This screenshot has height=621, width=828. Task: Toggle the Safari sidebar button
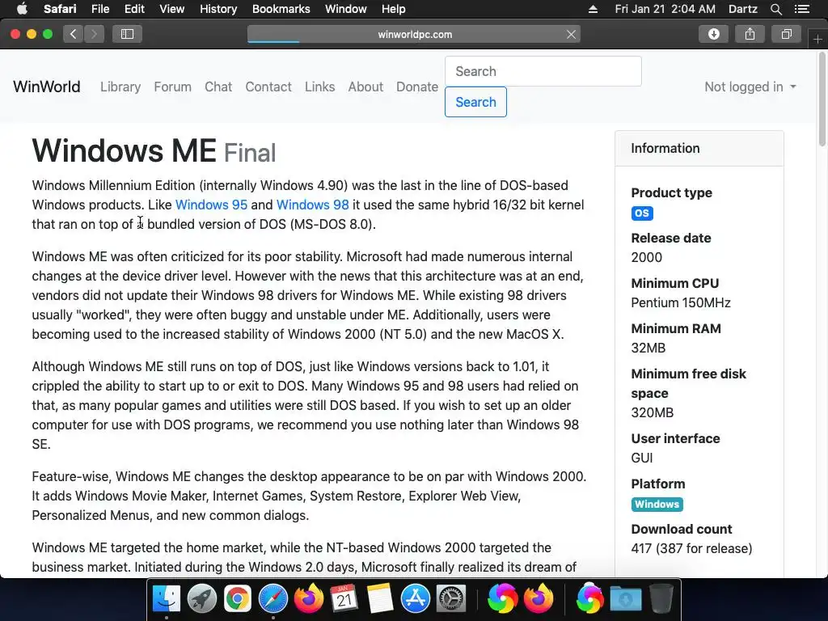(127, 34)
